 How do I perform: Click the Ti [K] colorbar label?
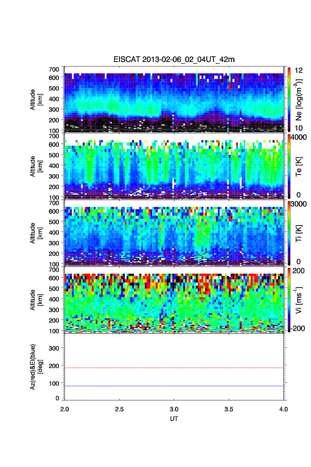point(299,233)
